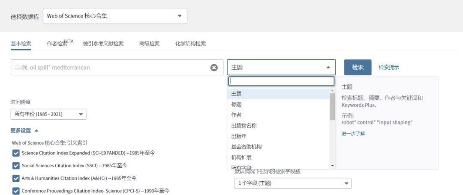Viewport: 463px width, 195px height.
Task: Open the 进一步了解 link
Action: [x=353, y=133]
